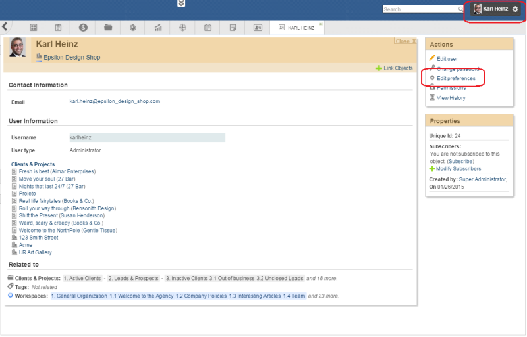The height and width of the screenshot is (337, 527).
Task: Open the bar chart icon in the toolbar
Action: pos(158,28)
